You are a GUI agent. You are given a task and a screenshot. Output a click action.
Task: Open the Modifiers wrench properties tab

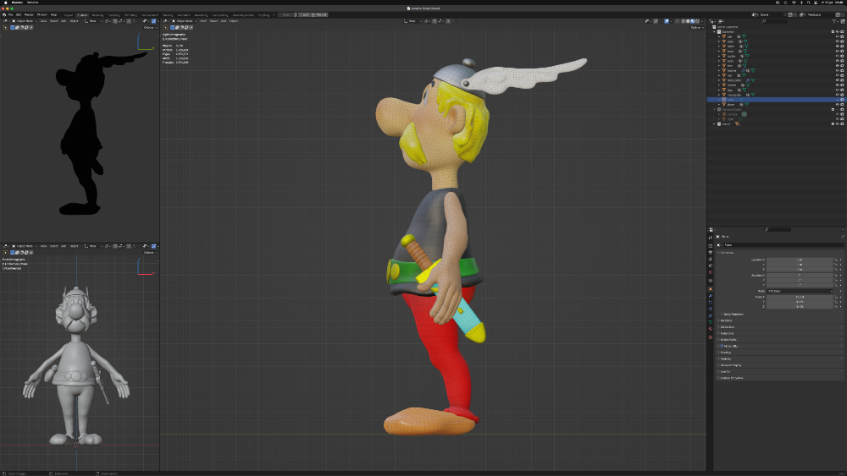pos(711,296)
